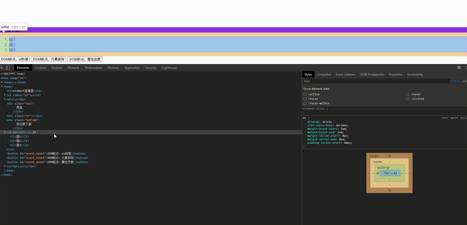The width and height of the screenshot is (467, 225).
Task: Focus the styles Filter input field
Action: pyautogui.click(x=376, y=81)
